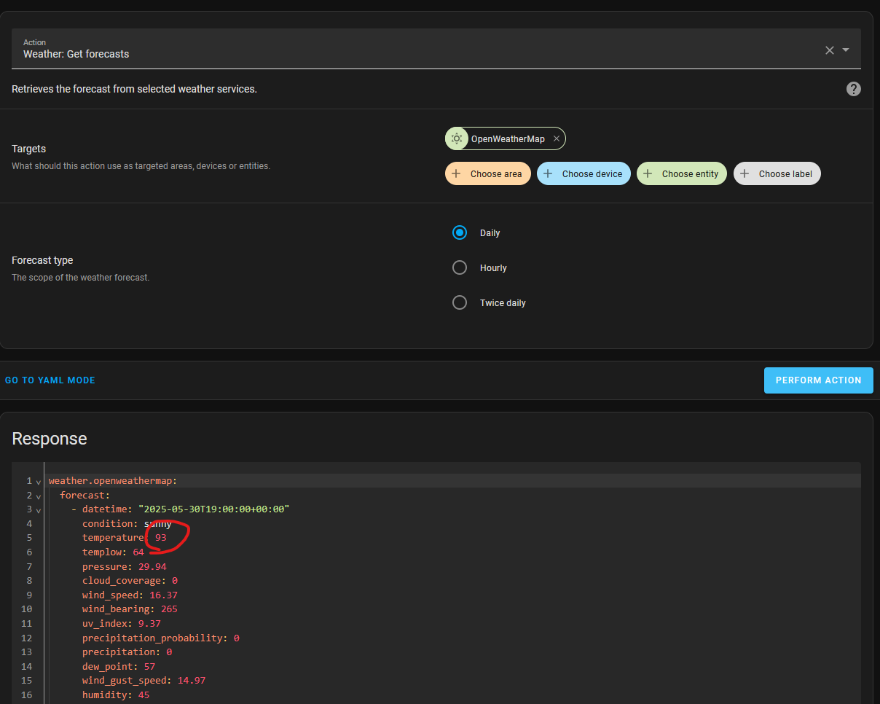Click the Choose label target button
Viewport: 880px width, 704px height.
pos(777,173)
